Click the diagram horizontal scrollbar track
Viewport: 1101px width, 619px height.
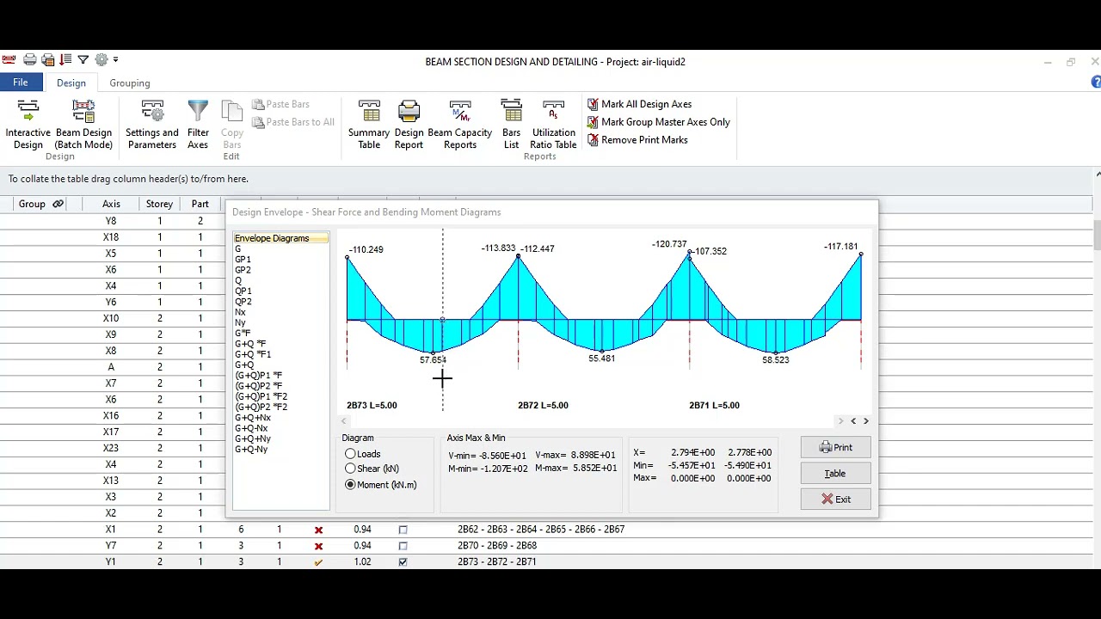pyautogui.click(x=592, y=421)
